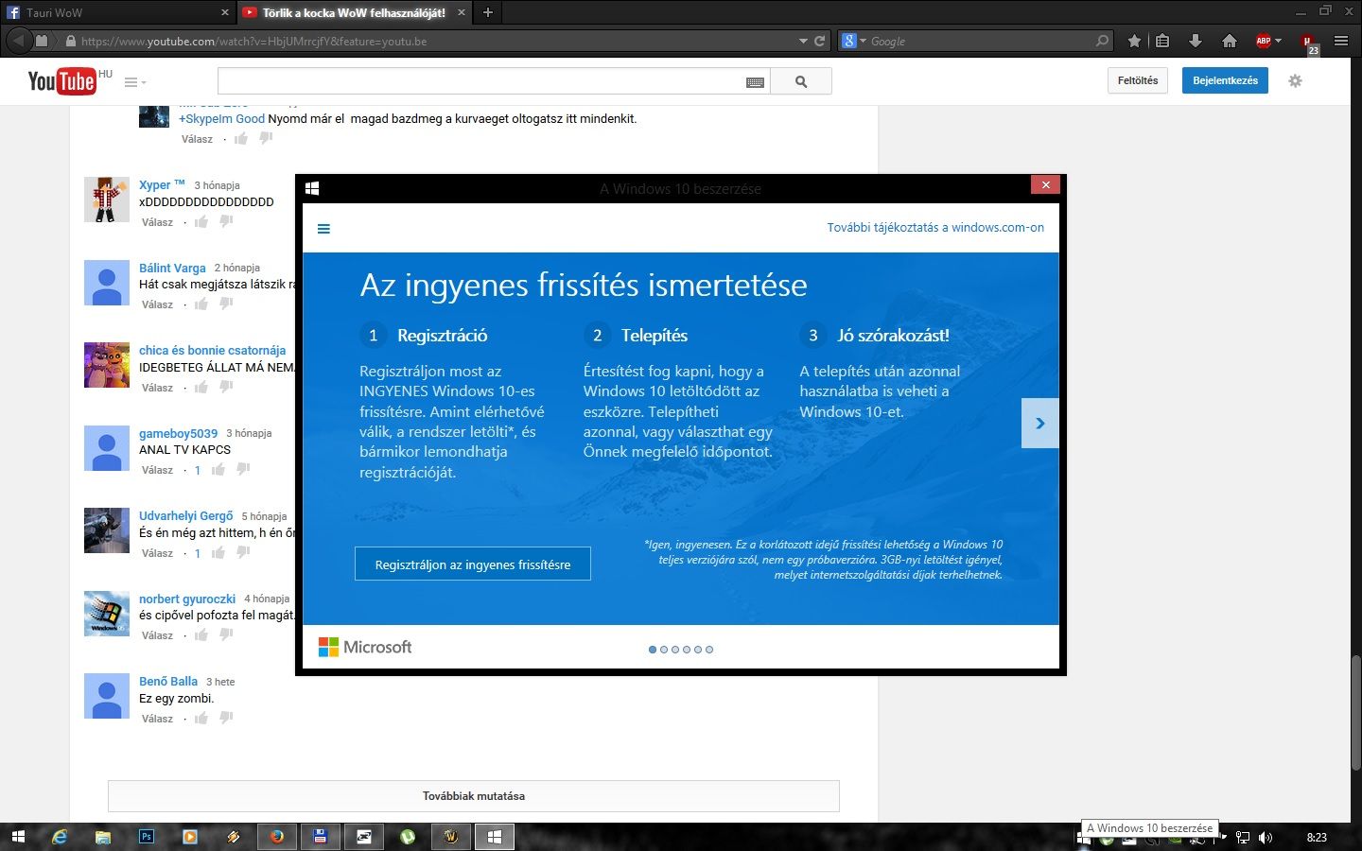Click the taskbar clock showing 8:23
The width and height of the screenshot is (1362, 851).
click(1317, 838)
